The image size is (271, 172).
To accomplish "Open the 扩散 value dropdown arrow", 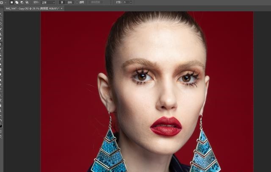I will click(131, 2).
